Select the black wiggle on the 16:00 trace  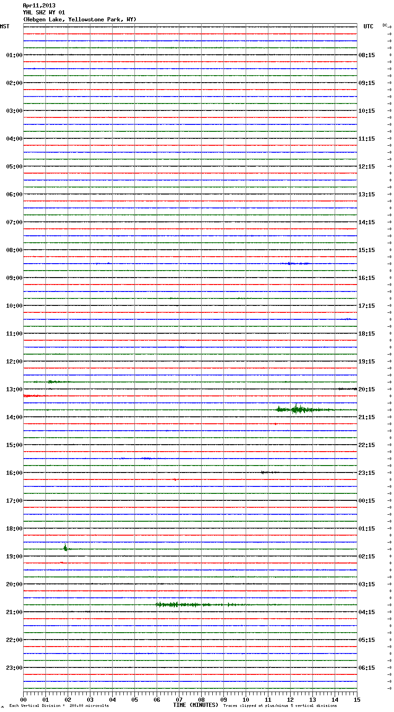point(269,472)
